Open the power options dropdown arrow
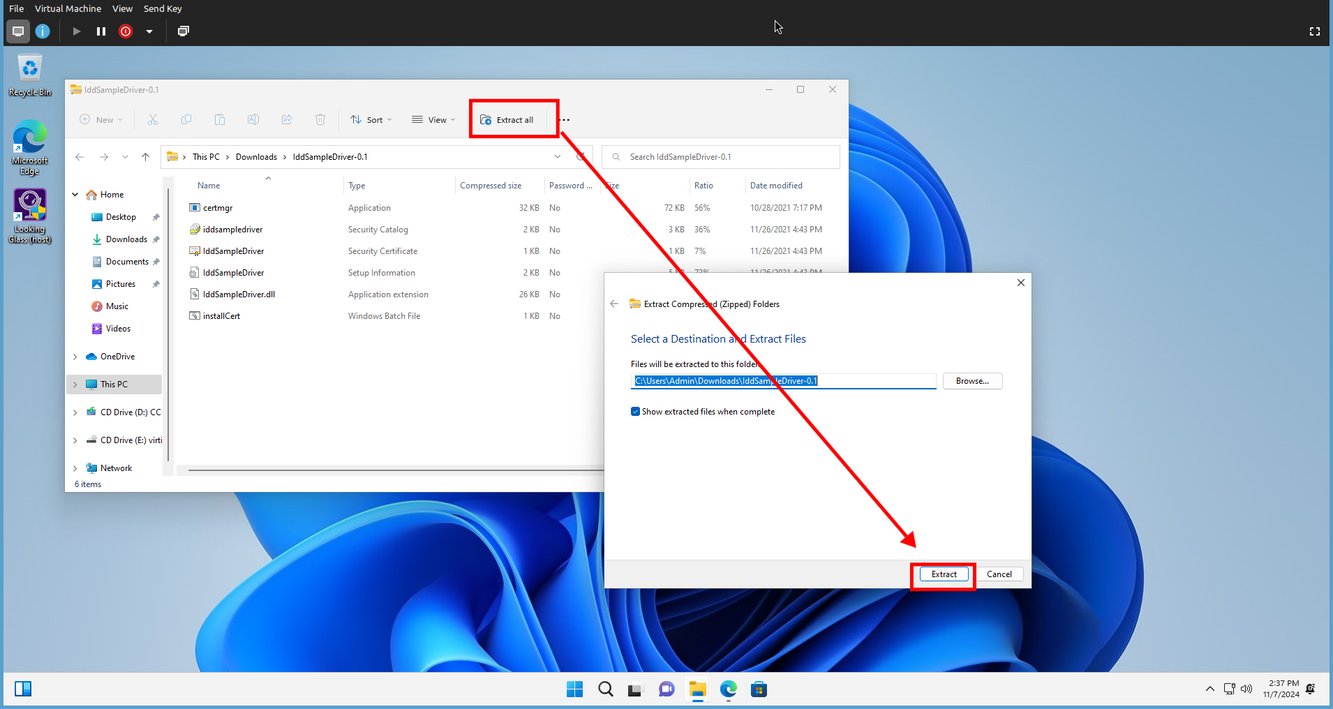This screenshot has width=1333, height=709. pyautogui.click(x=149, y=31)
